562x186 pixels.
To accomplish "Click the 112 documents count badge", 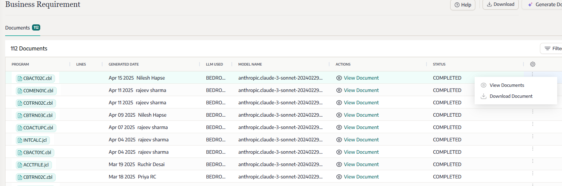I will [x=36, y=27].
